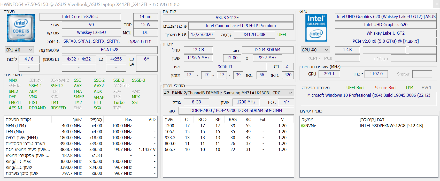
Task: Click the L2 cache 4x256 field
Action: (116, 59)
